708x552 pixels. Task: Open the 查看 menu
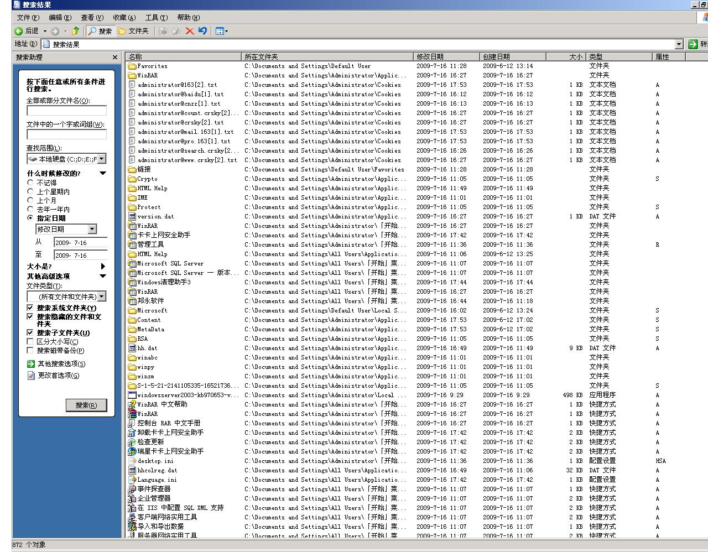[x=92, y=18]
